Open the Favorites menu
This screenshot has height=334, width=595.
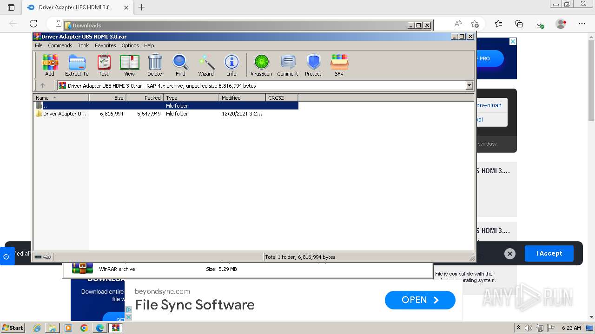(x=106, y=45)
